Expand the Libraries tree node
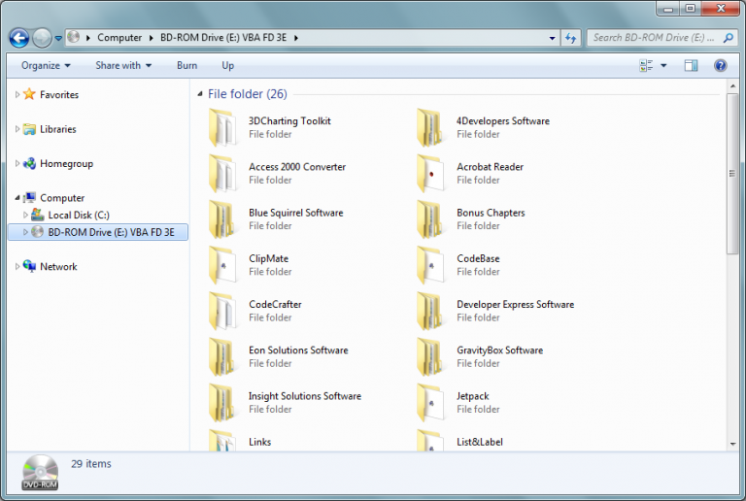The image size is (746, 501). [17, 129]
